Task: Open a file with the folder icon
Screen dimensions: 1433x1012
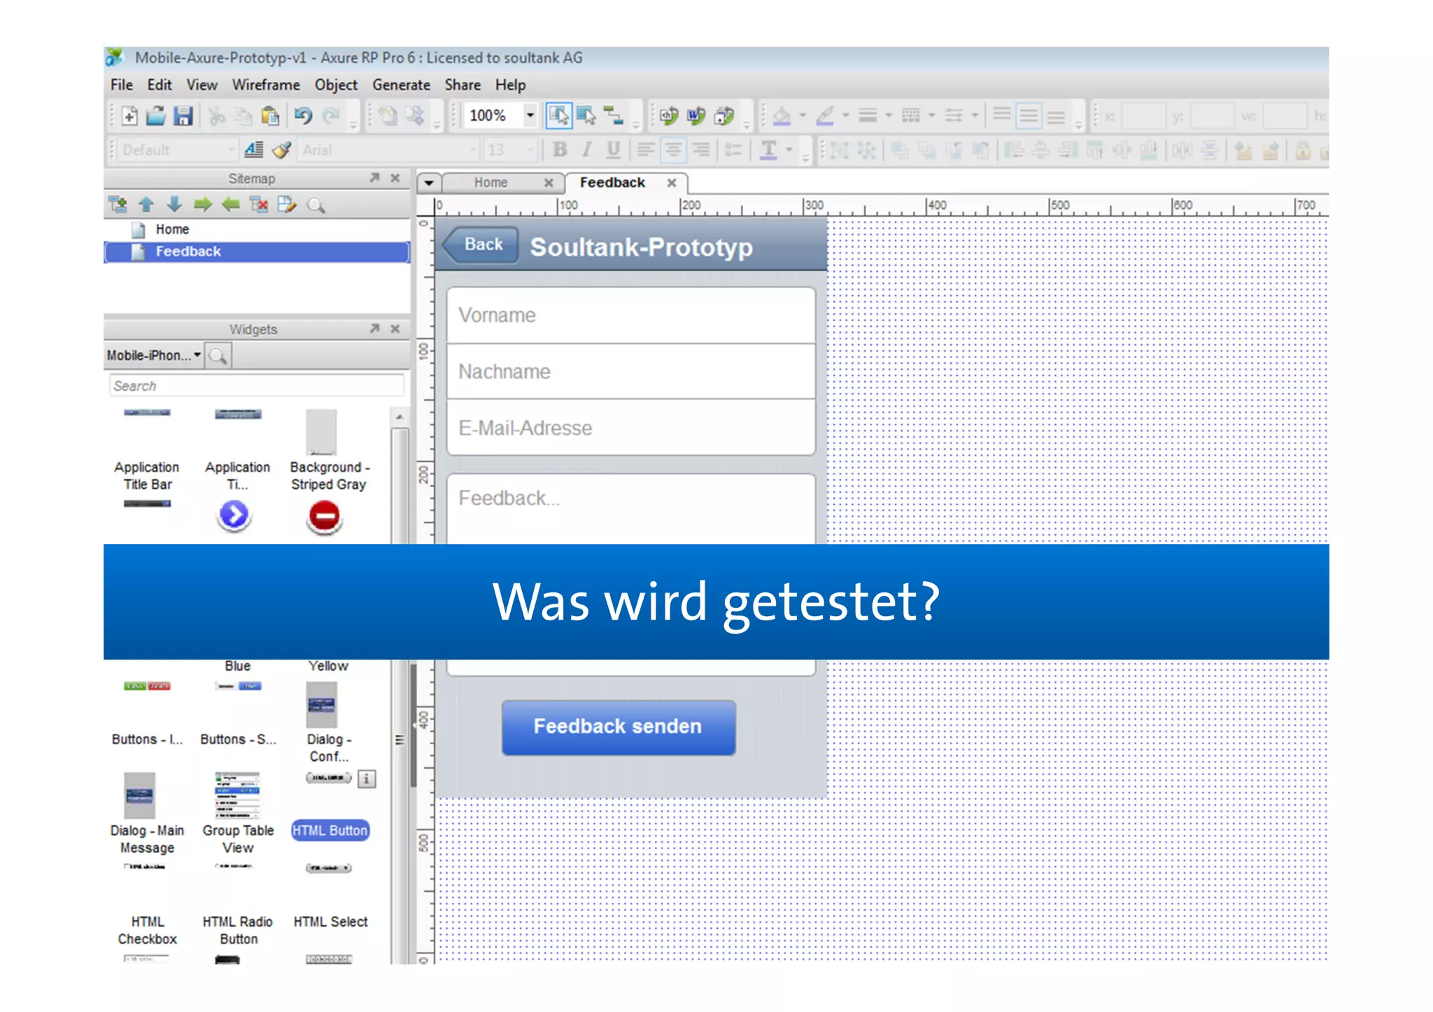Action: [x=155, y=115]
